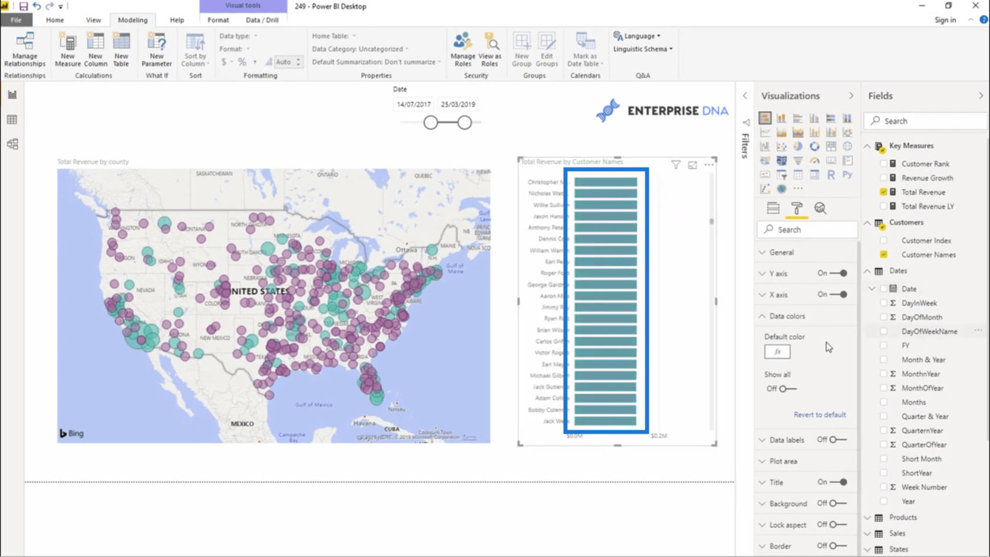Uncheck the Total Revenue field

coord(883,192)
